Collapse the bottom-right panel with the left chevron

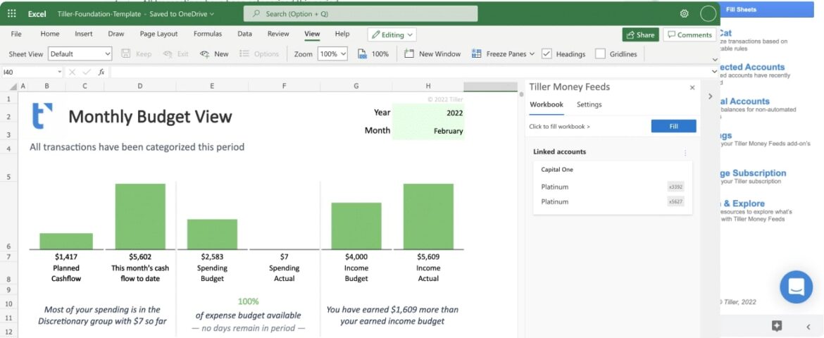click(x=809, y=327)
